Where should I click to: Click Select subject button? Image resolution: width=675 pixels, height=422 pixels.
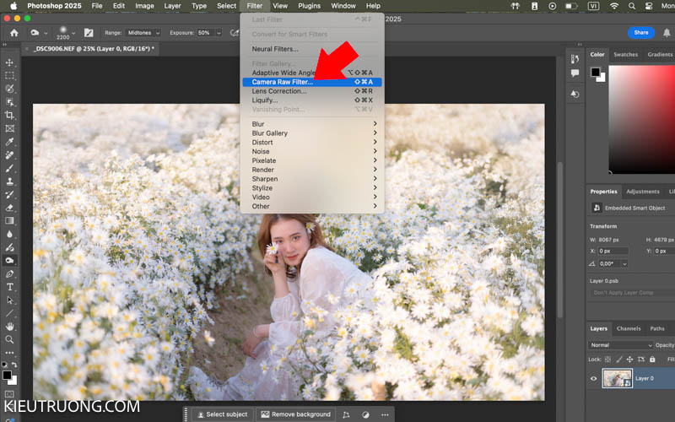coord(222,414)
